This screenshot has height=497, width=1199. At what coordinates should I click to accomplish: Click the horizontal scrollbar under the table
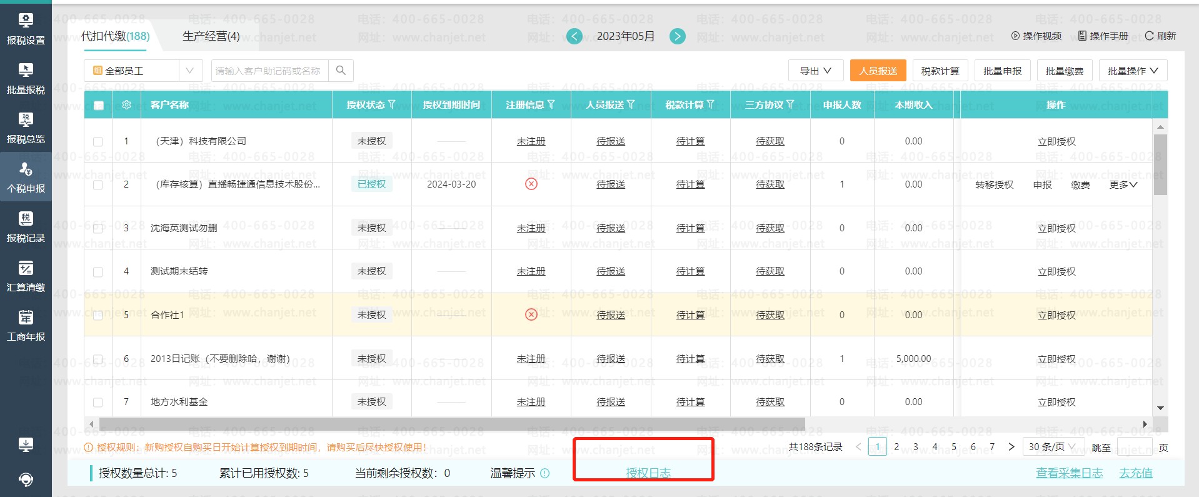451,424
